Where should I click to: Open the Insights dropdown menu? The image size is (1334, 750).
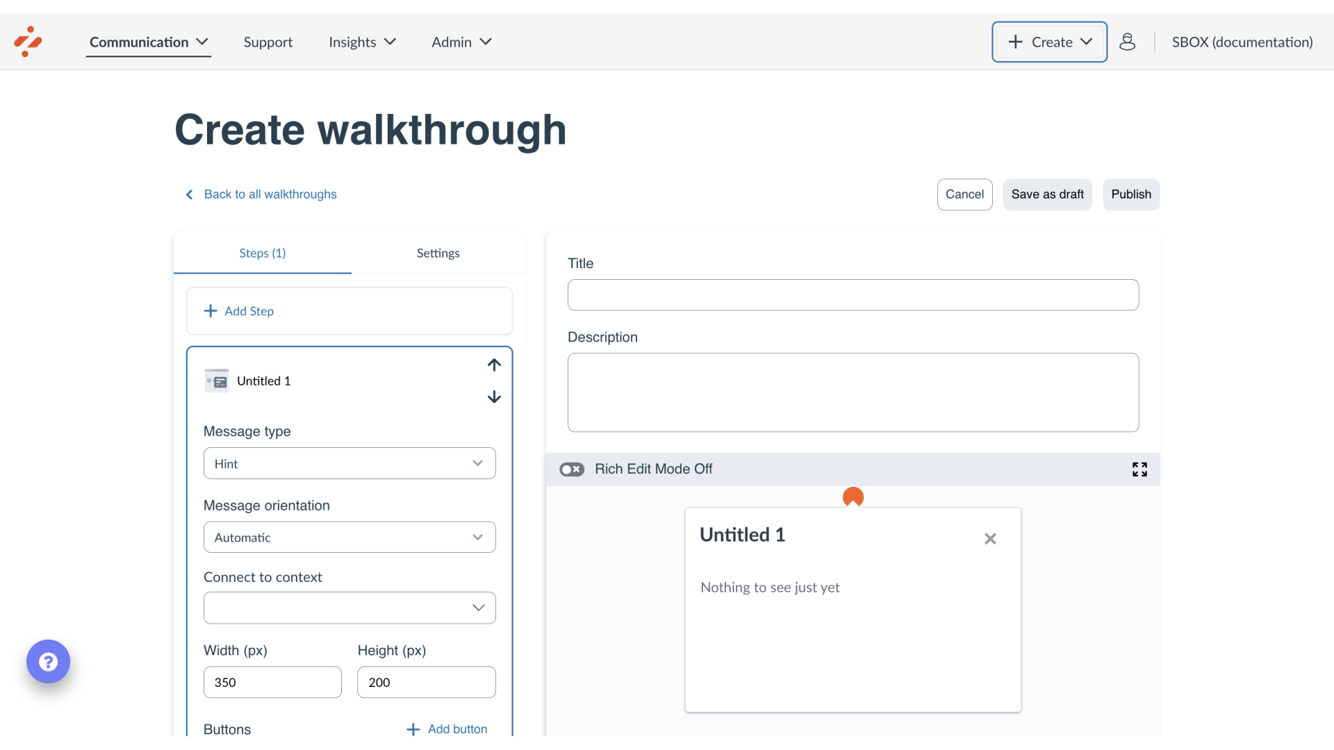tap(362, 42)
